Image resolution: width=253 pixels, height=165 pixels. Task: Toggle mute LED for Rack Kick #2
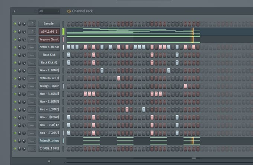15,63
